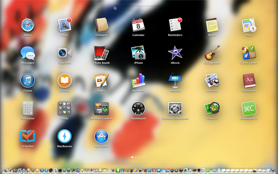Launch App Store from Launchpad grid
Image resolution: width=278 pixels, height=174 pixels.
click(x=101, y=136)
